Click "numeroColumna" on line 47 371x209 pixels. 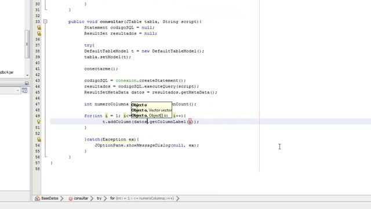[111, 104]
